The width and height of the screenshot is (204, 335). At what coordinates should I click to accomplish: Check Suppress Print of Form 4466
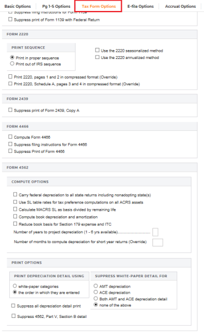point(10,151)
